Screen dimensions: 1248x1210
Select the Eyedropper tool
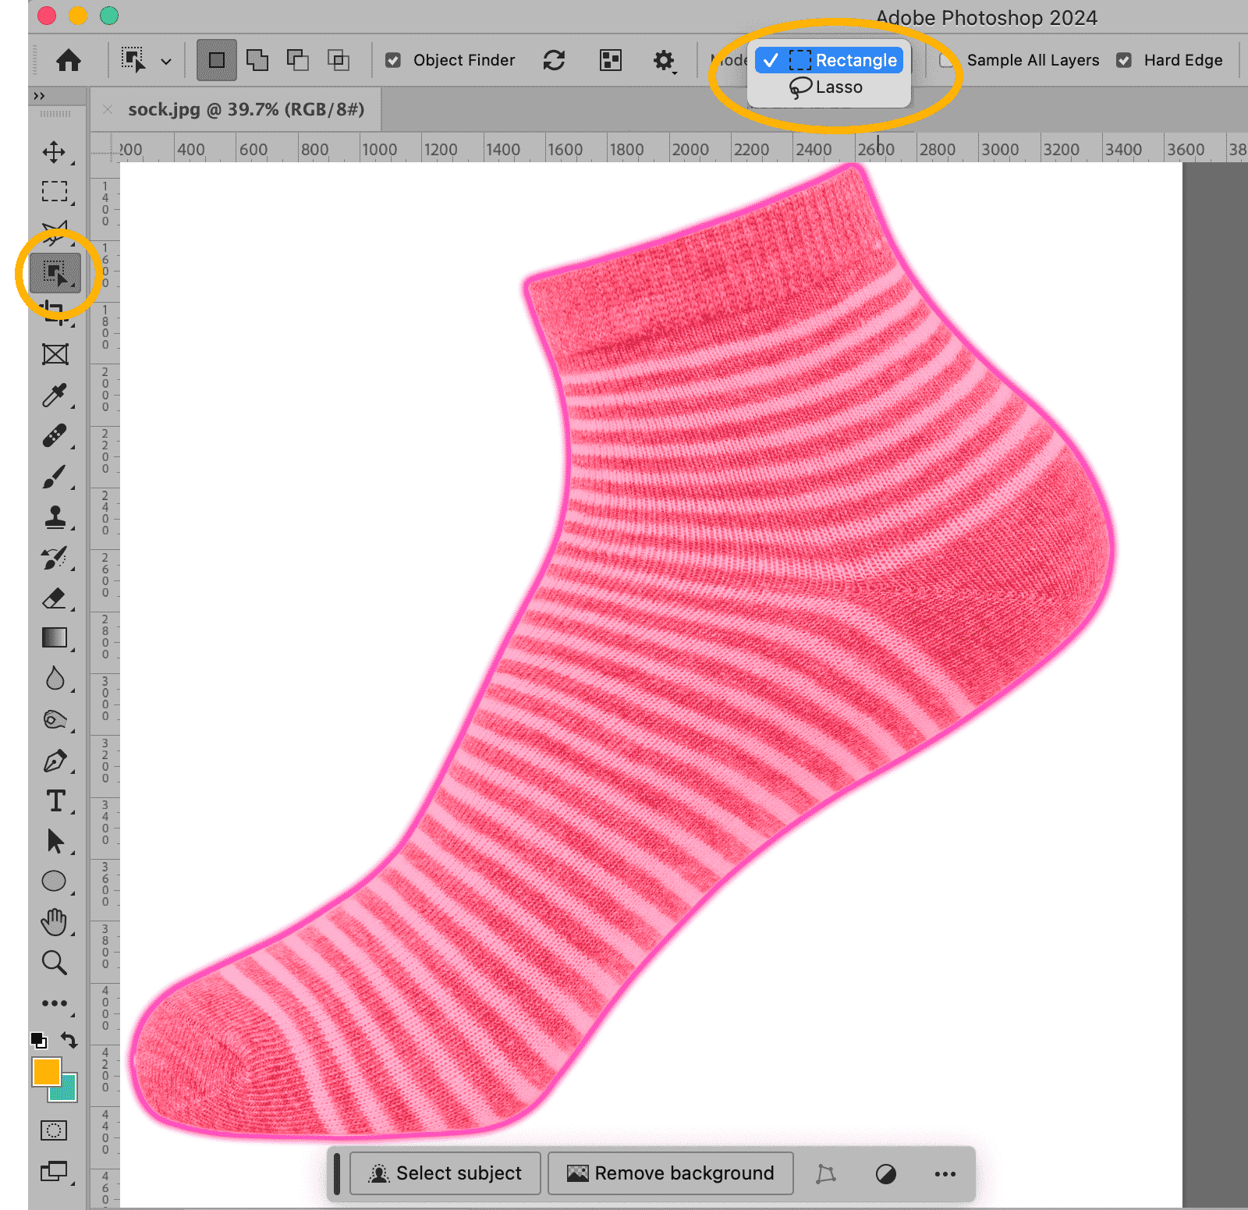(54, 396)
